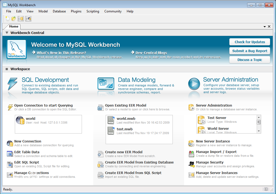Expand the Workspace section

click(x=6, y=69)
